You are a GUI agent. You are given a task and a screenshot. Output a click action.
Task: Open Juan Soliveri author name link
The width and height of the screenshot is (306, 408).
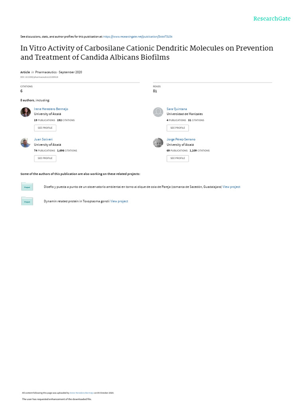point(43,139)
